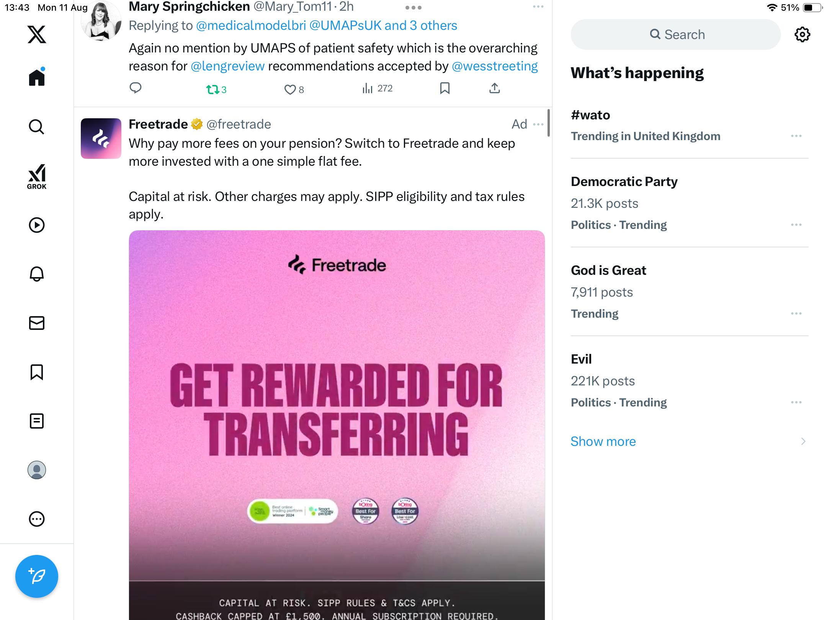Open search settings gear

[x=802, y=34]
